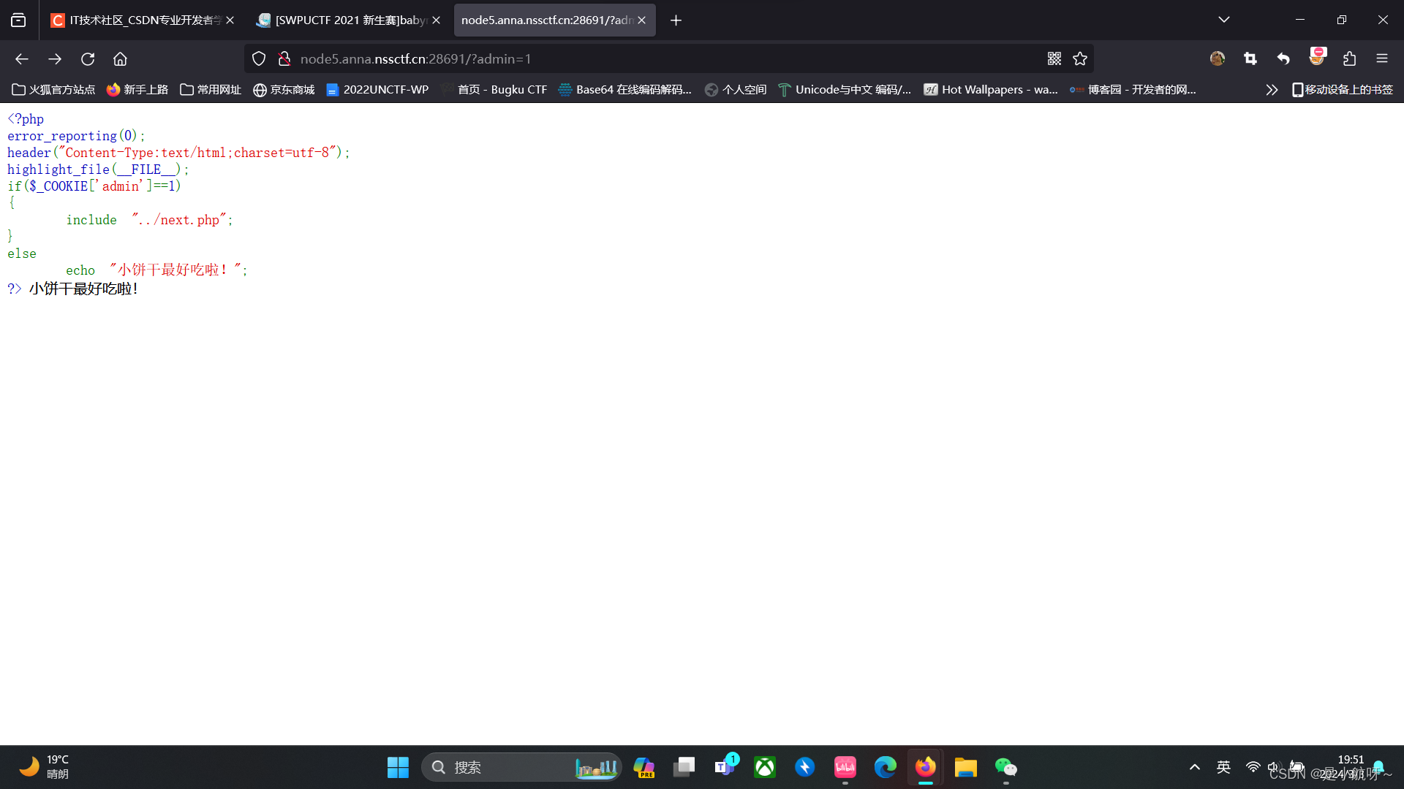Screen dimensions: 1404x789
Task: Open Base64 online decoder bookmark
Action: pos(625,90)
